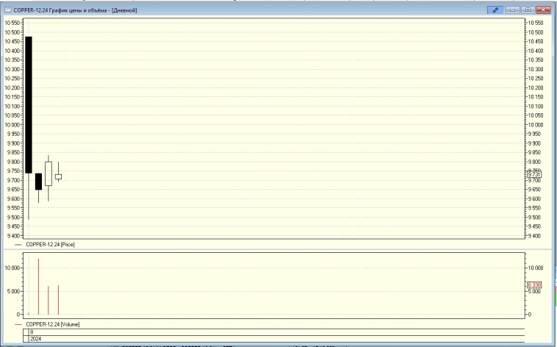This screenshot has width=557, height=347.
Task: Click the tall black first candlestick body
Action: [29, 105]
